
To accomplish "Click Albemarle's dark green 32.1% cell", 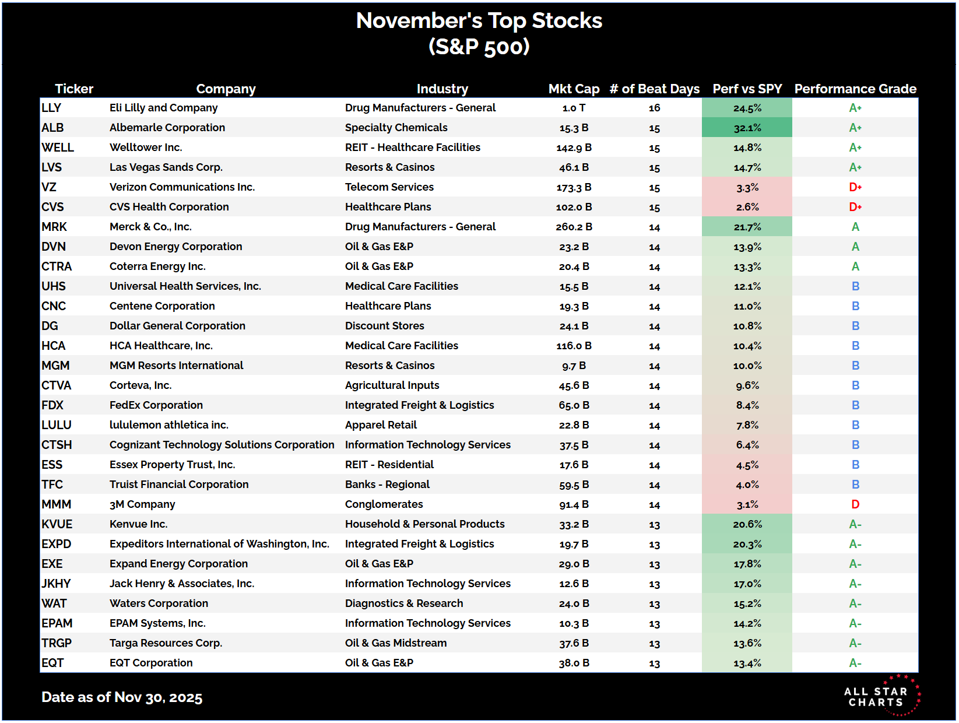I will (x=747, y=128).
